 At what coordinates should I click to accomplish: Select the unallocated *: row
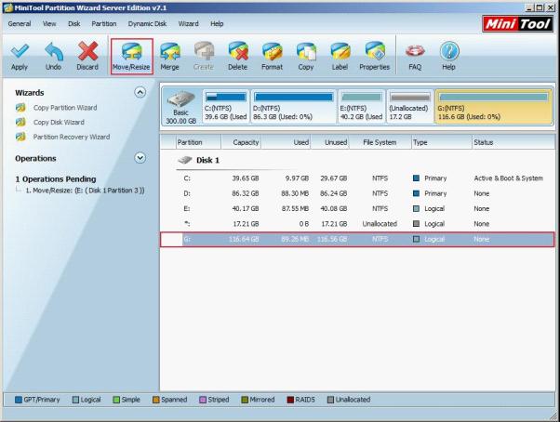point(357,224)
